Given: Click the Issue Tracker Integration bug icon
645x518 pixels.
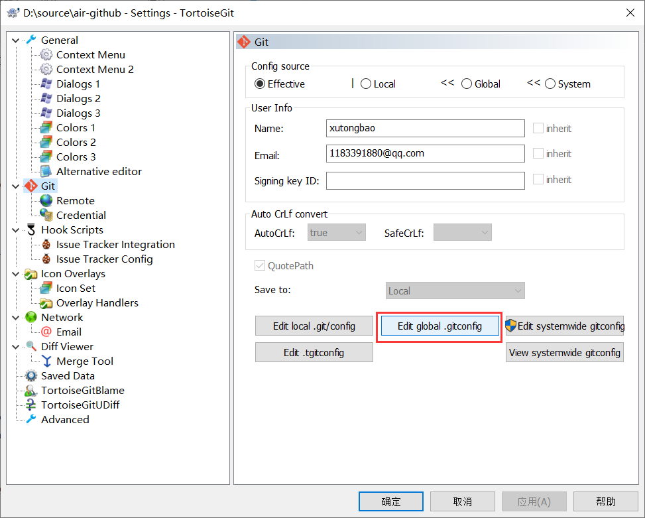Looking at the screenshot, I should [x=46, y=244].
